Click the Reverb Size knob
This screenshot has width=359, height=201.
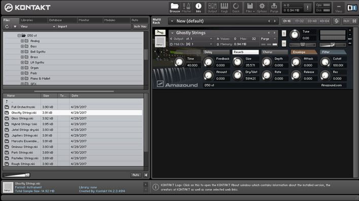point(238,62)
